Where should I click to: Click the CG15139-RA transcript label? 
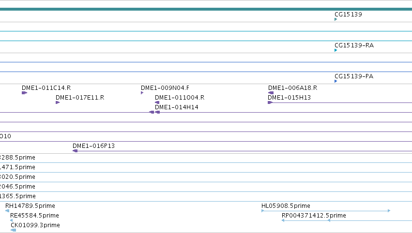coord(354,45)
